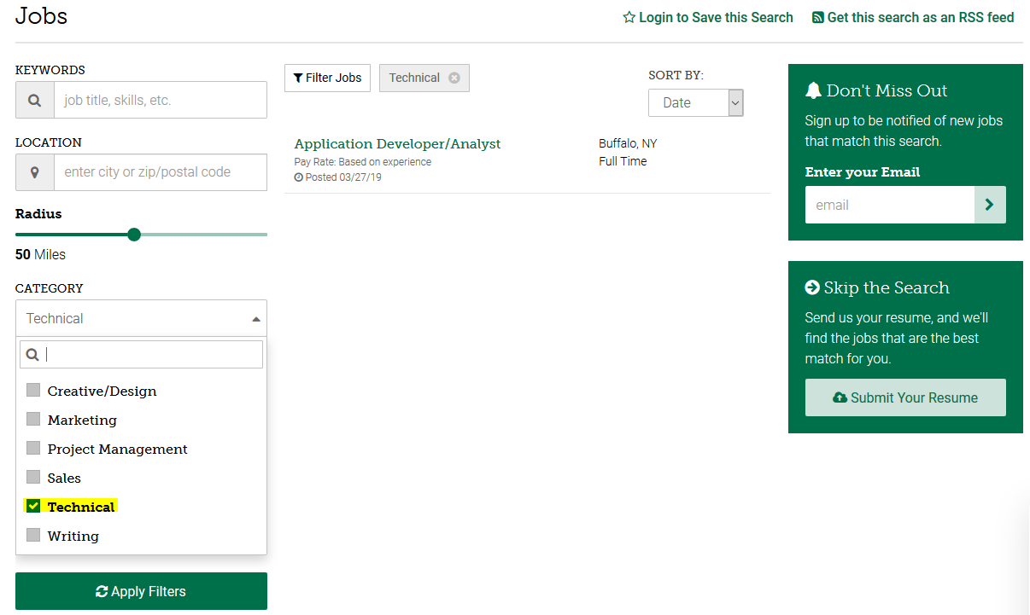Click the 'Full Time' job type text
The height and width of the screenshot is (615, 1030).
pyautogui.click(x=623, y=161)
